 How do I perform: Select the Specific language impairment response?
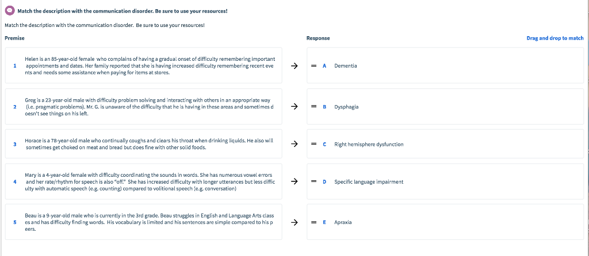tap(369, 182)
